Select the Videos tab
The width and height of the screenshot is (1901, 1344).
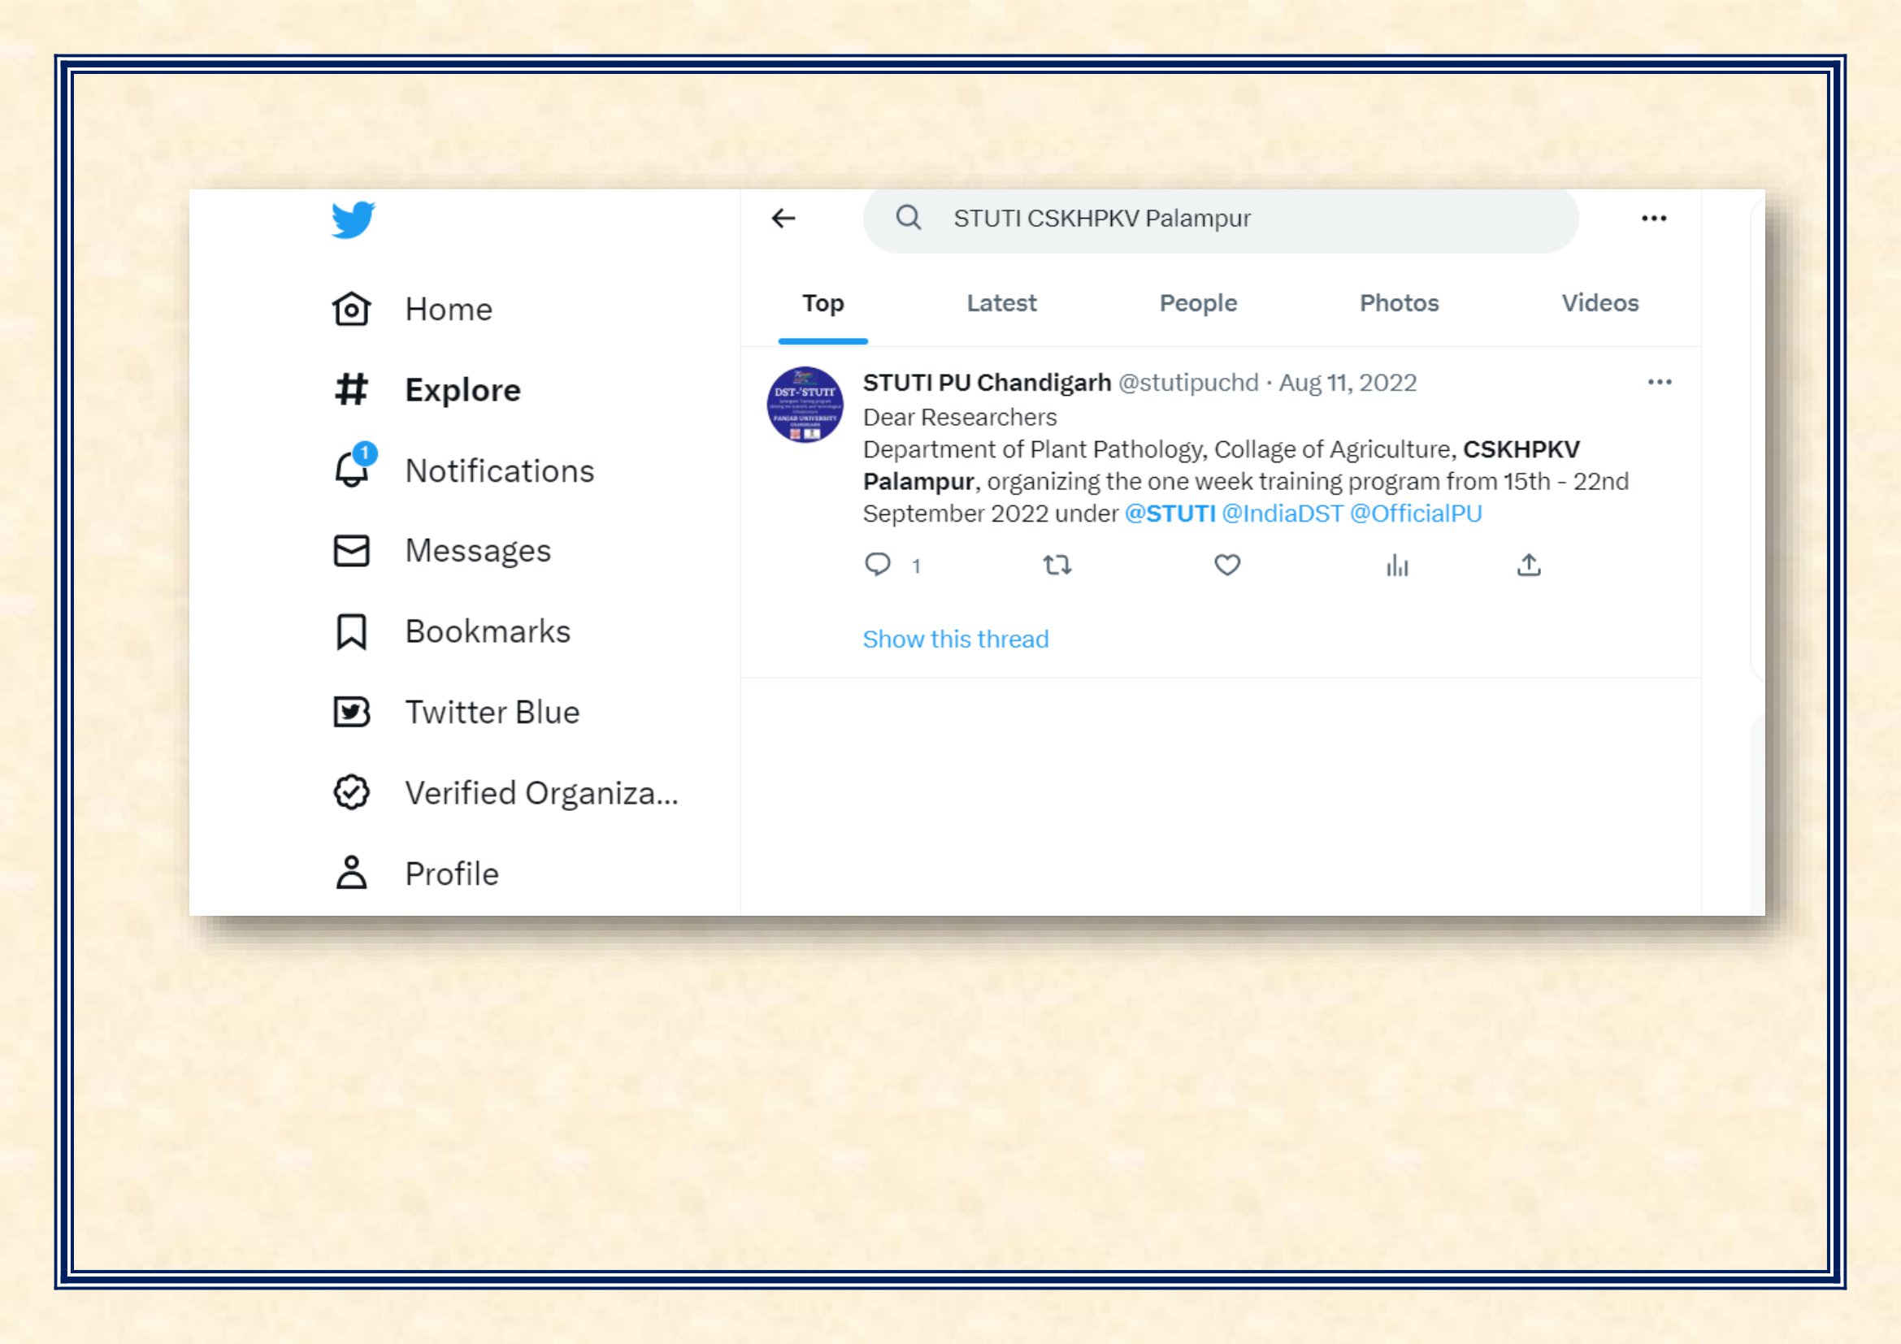tap(1599, 304)
